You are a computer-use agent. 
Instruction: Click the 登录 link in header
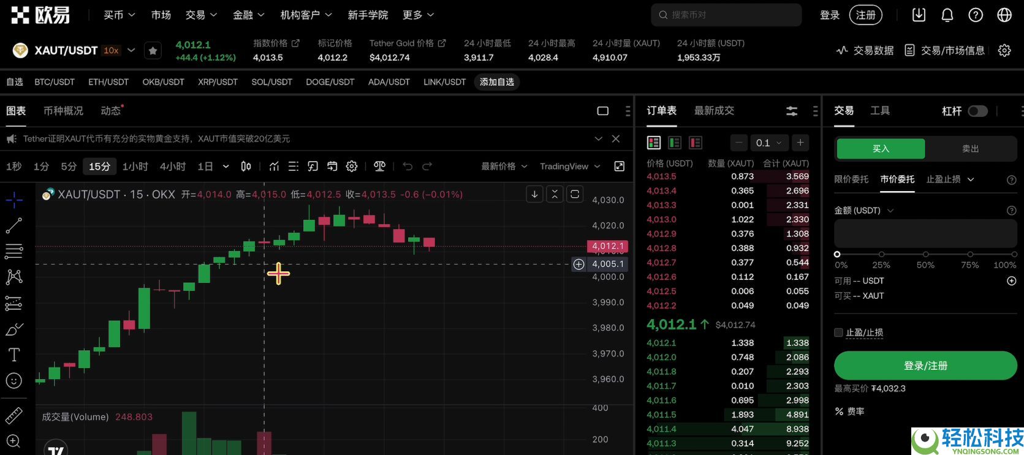coord(830,15)
